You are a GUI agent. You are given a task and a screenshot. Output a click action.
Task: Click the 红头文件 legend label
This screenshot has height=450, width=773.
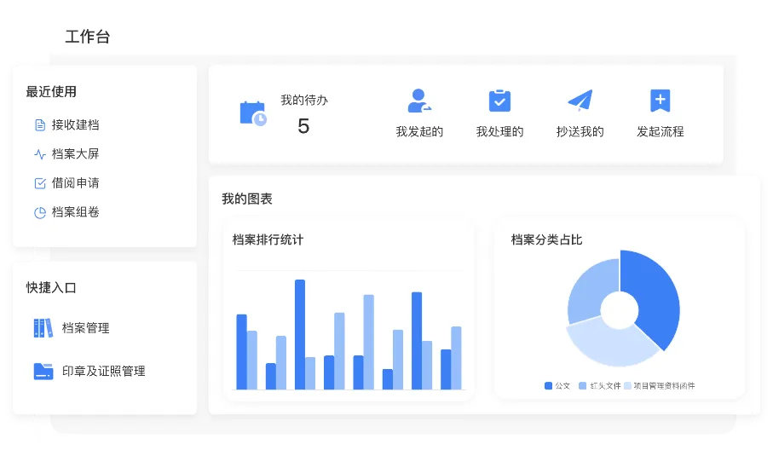(605, 386)
